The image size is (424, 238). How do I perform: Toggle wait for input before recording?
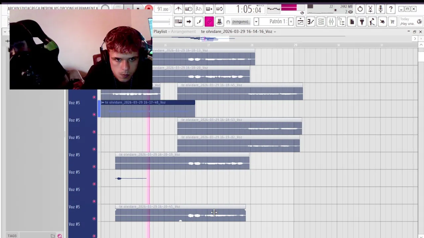[x=188, y=9]
